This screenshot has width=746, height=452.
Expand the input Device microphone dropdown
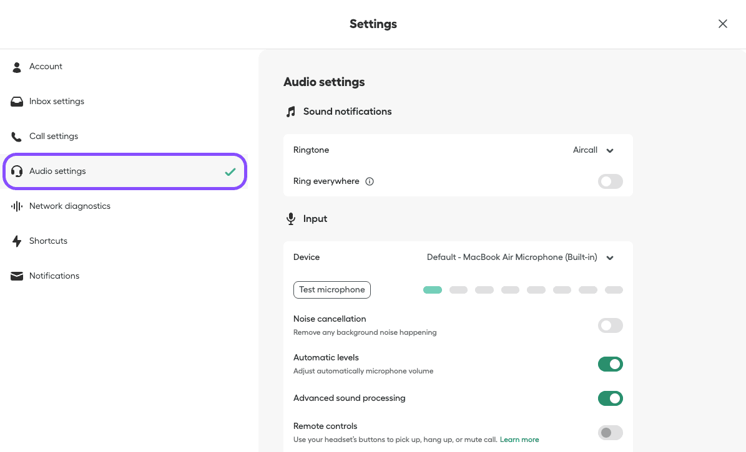click(x=520, y=257)
